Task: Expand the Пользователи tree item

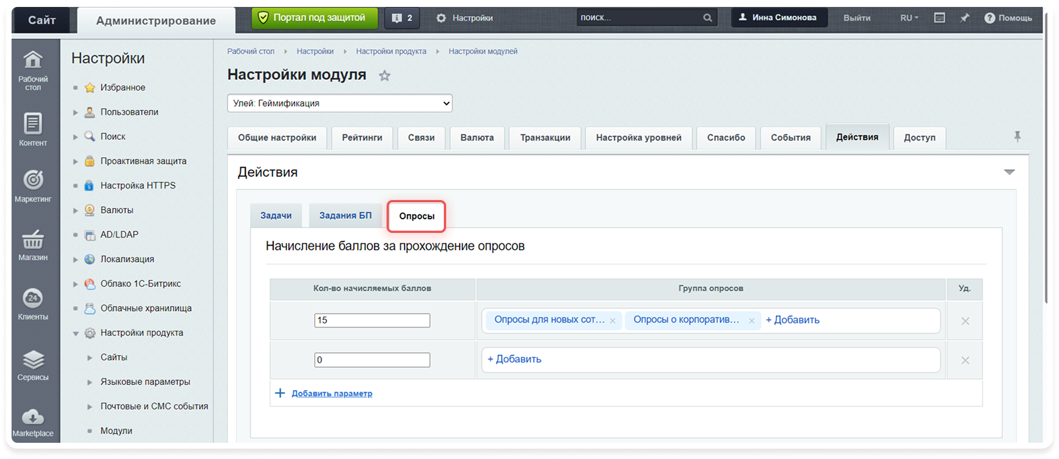Action: 75,113
